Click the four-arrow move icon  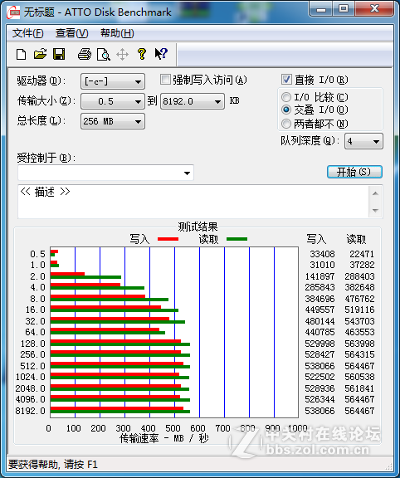tap(122, 55)
